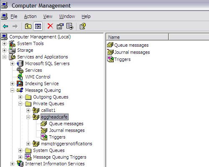The width and height of the screenshot is (209, 167).
Task: Expand the calllist1 queue node
Action: pyautogui.click(x=28, y=110)
